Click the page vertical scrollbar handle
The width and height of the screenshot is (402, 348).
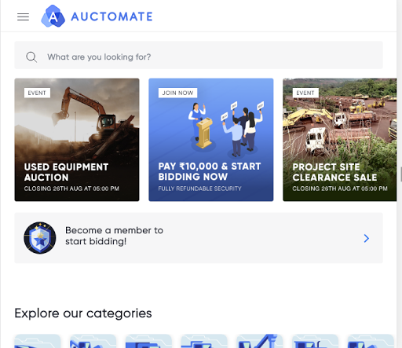coord(400,174)
